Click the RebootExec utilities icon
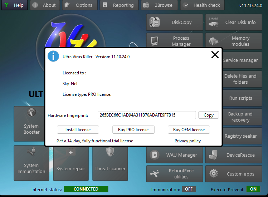The height and width of the screenshot is (197, 268). click(x=155, y=174)
